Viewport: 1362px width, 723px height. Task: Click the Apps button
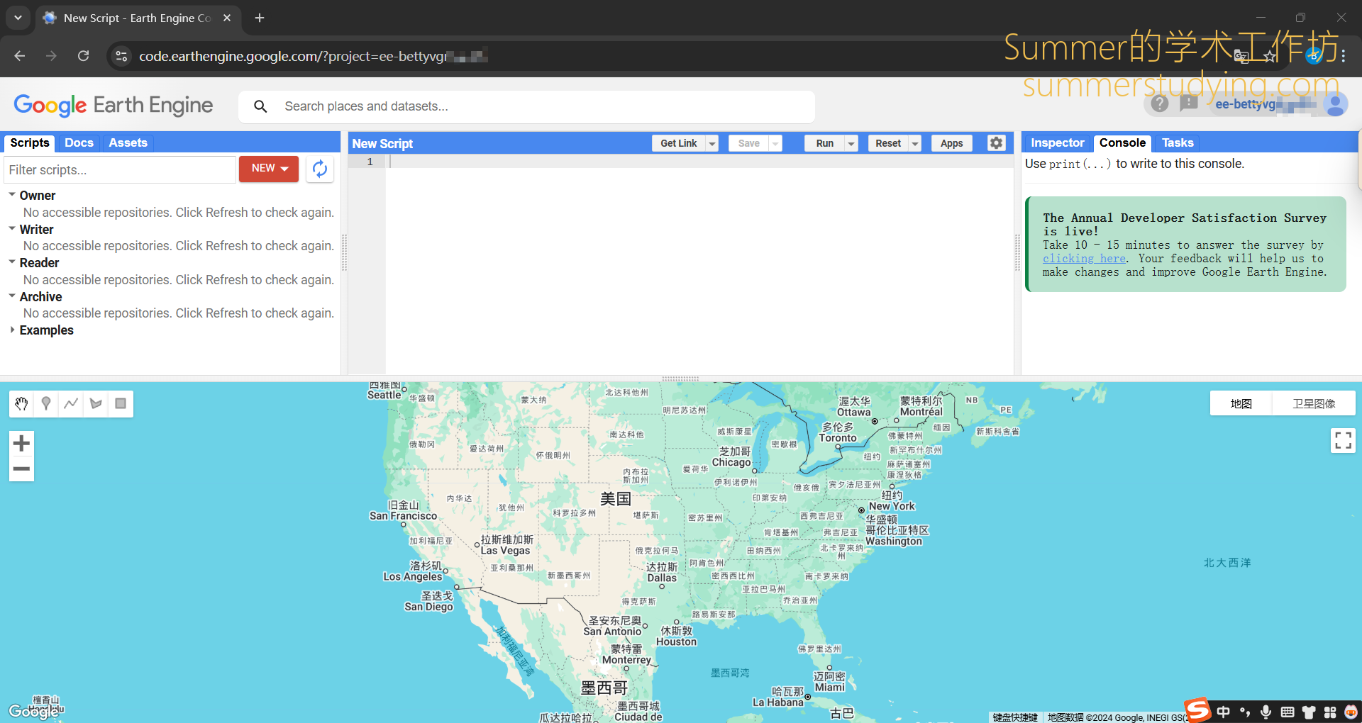(951, 143)
